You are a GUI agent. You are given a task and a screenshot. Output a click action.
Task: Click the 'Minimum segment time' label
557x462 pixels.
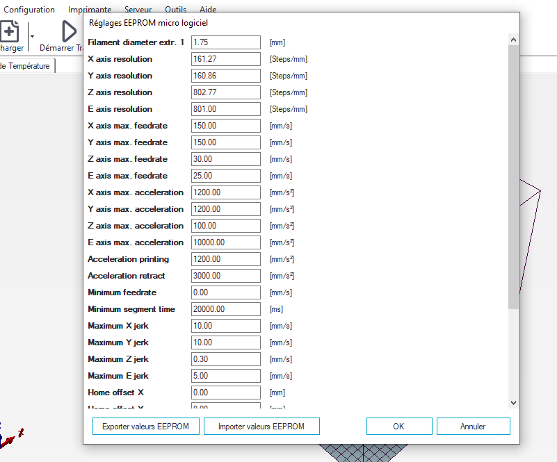(x=131, y=309)
